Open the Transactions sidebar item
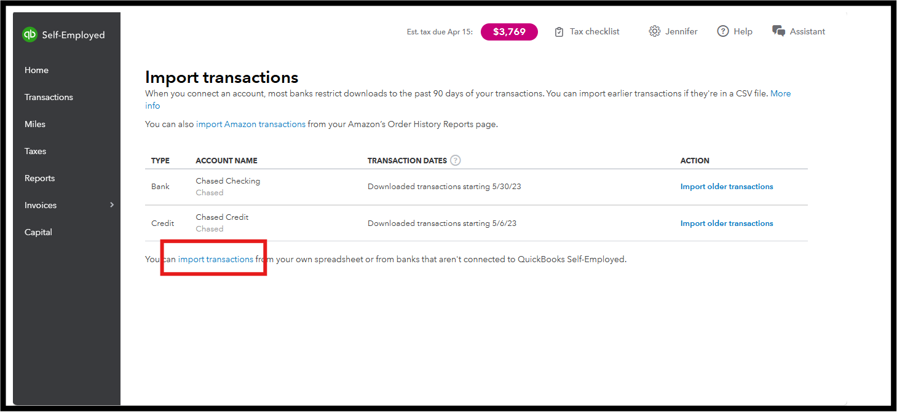The image size is (897, 412). pyautogui.click(x=49, y=97)
